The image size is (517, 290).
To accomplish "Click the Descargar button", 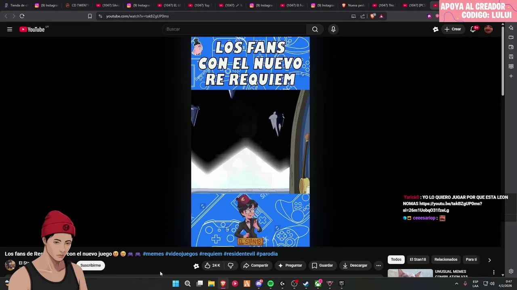I will tap(355, 265).
